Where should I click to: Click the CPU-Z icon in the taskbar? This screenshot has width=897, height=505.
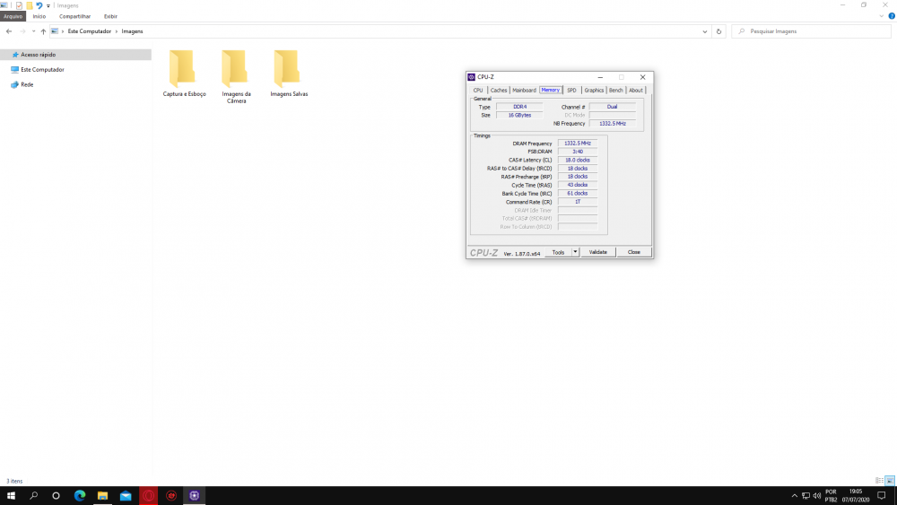[195, 495]
